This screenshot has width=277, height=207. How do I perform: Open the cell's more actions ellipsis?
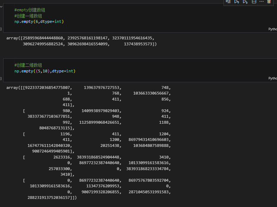[262, 1]
